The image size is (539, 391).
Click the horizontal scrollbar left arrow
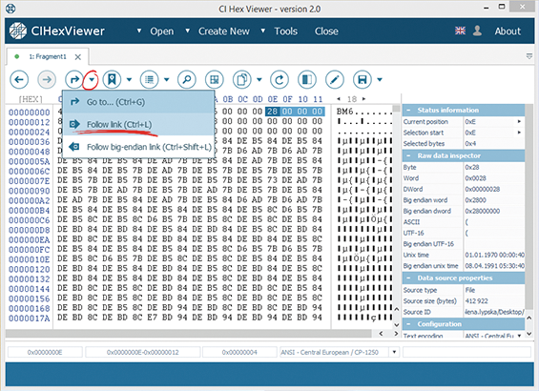tap(381, 334)
